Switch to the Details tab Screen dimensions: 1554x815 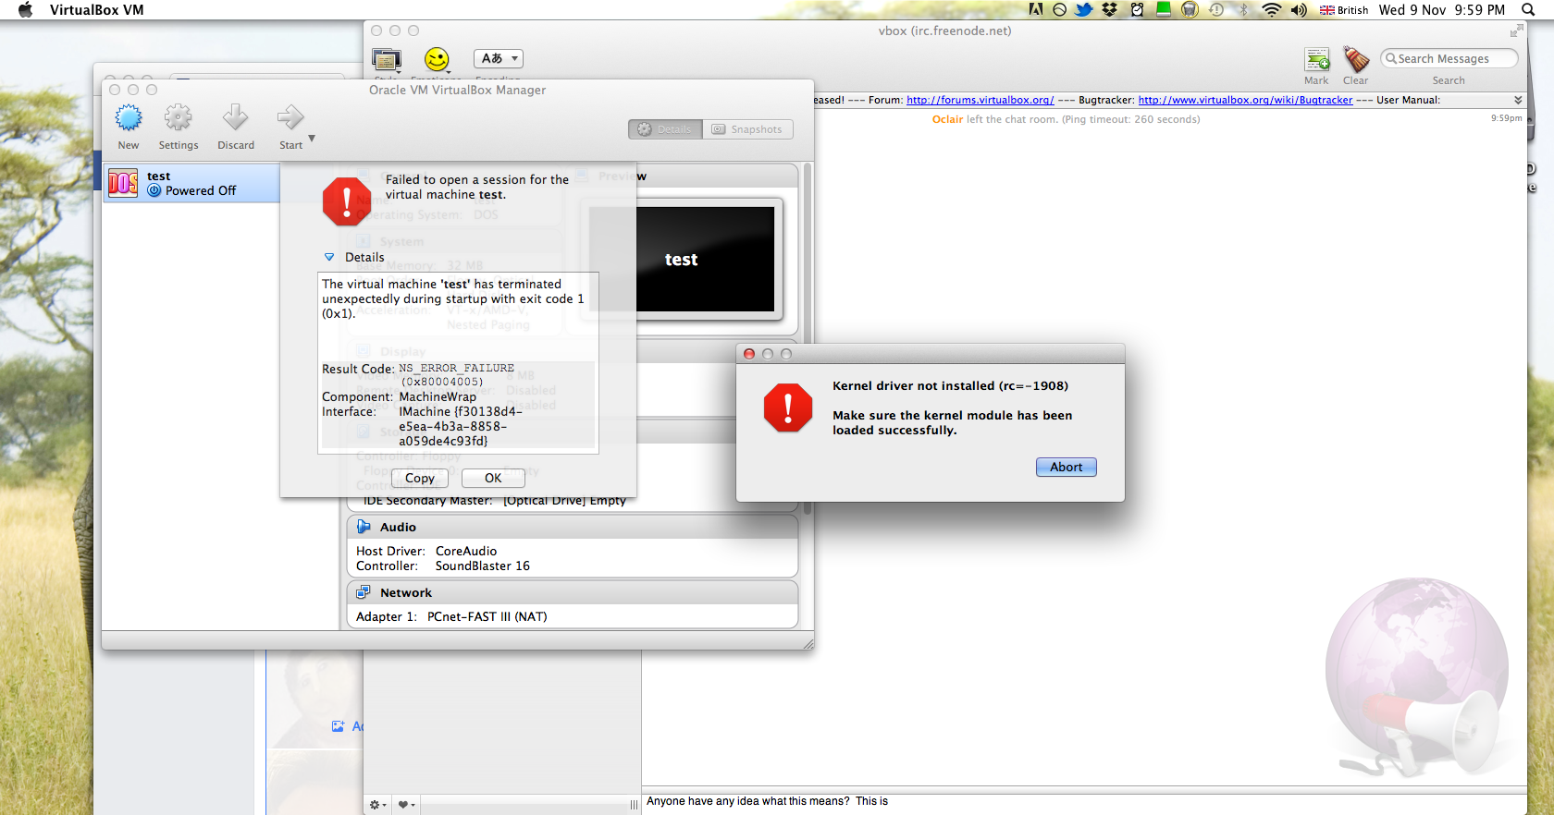(665, 129)
